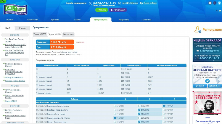Open the Нефтяник-Динамо-2 Москва live match
This screenshot has width=222, height=124.
[x=14, y=65]
